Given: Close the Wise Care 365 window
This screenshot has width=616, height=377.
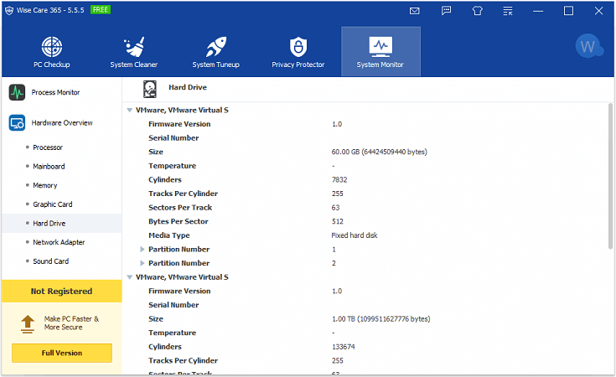Looking at the screenshot, I should (598, 11).
